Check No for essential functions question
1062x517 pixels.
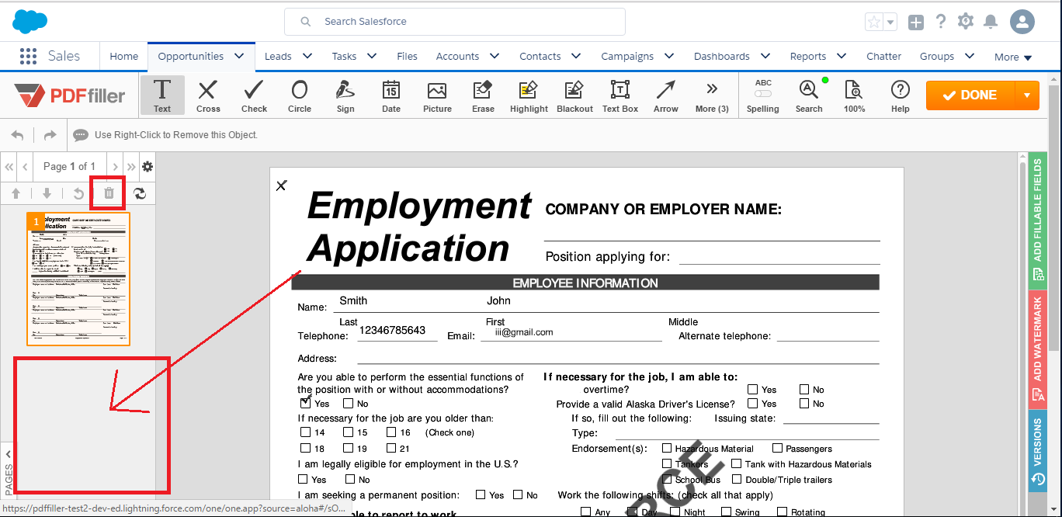(349, 403)
